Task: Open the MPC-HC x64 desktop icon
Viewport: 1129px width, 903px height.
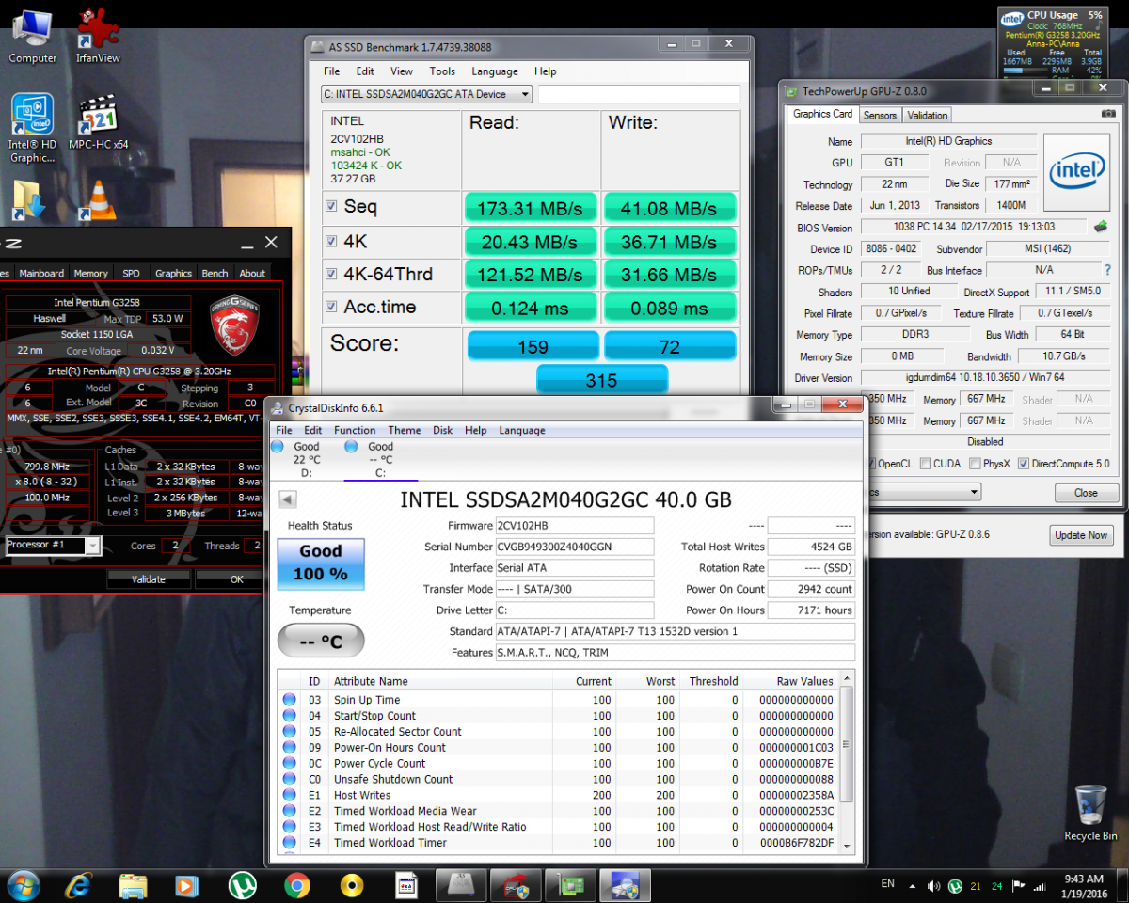Action: [x=97, y=118]
